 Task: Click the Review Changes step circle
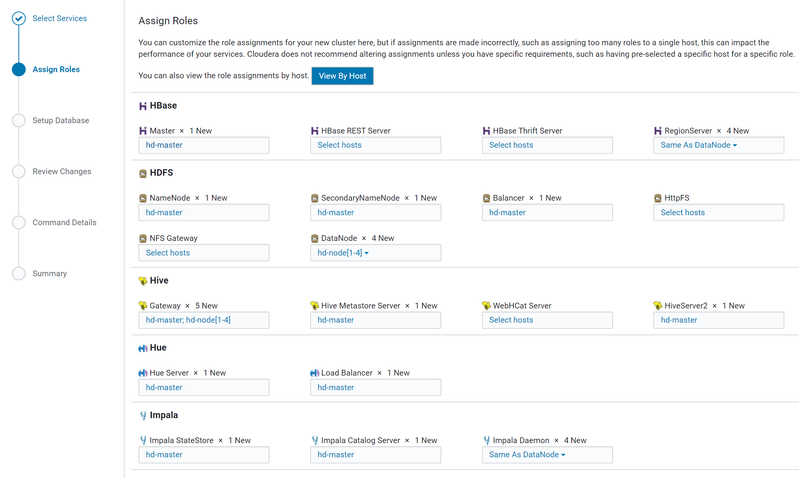(18, 171)
